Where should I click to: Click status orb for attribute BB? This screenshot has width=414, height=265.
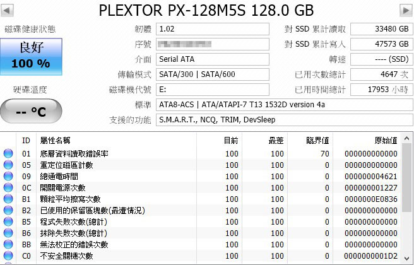[x=8, y=244]
